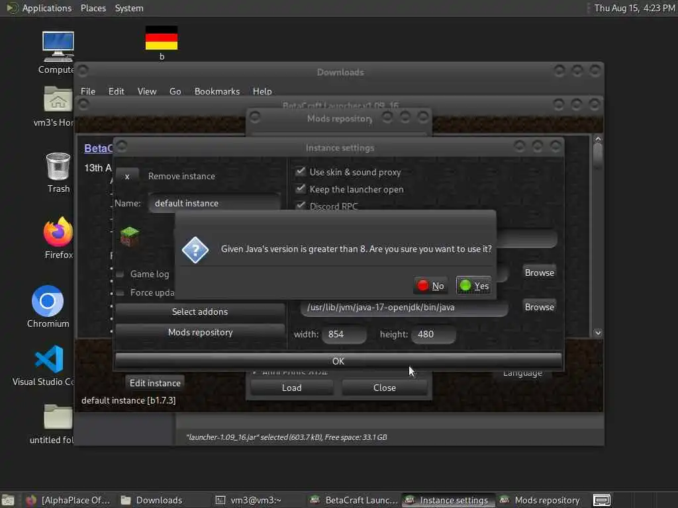This screenshot has height=508, width=678.
Task: Confirm with the Yes button
Action: coord(473,286)
